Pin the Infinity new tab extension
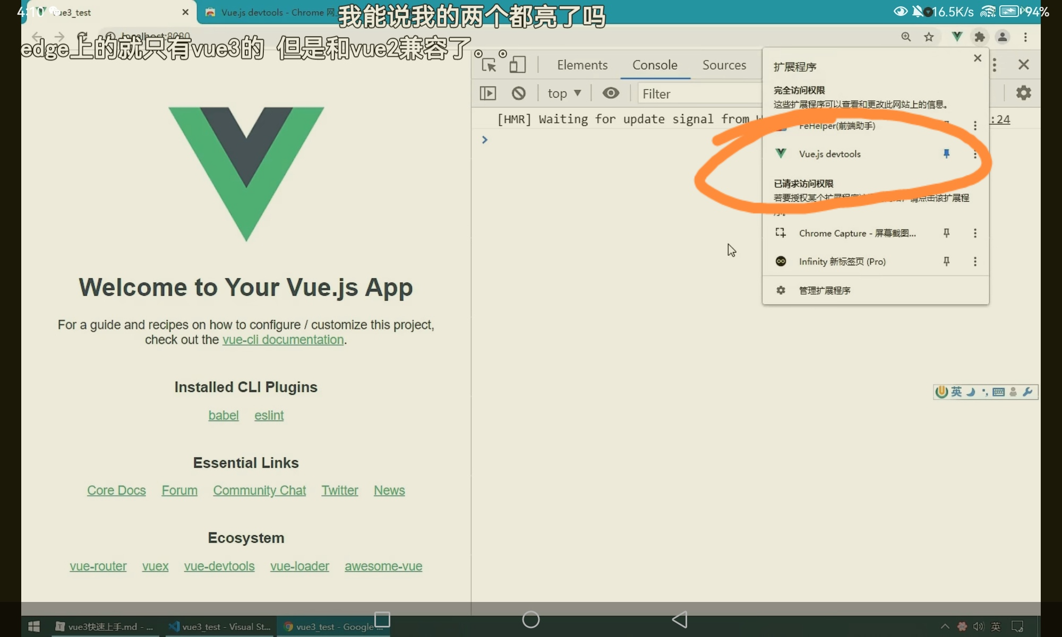The height and width of the screenshot is (637, 1062). (946, 261)
